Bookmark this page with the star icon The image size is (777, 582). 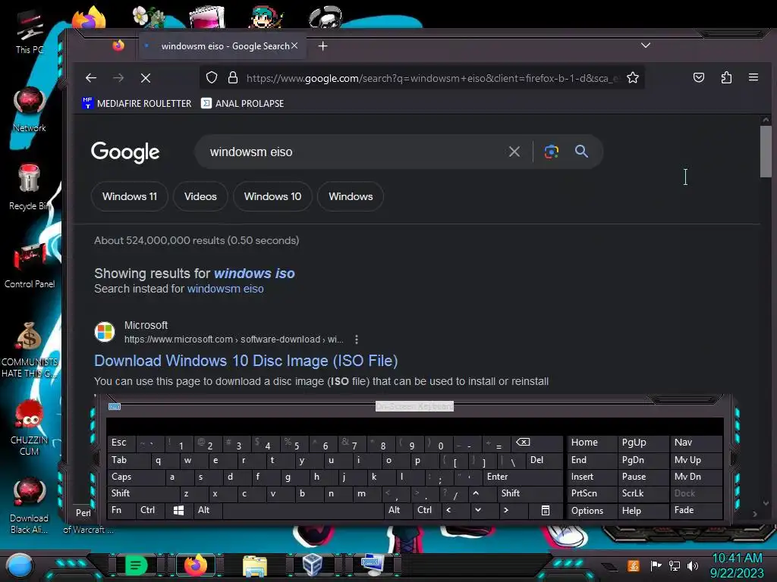pos(633,78)
